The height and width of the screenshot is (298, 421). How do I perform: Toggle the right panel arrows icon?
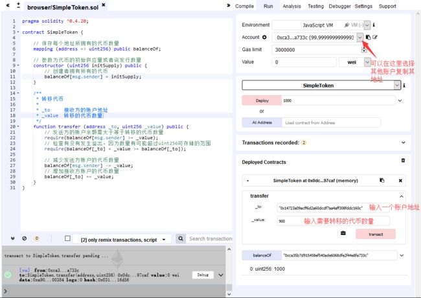[x=229, y=5]
